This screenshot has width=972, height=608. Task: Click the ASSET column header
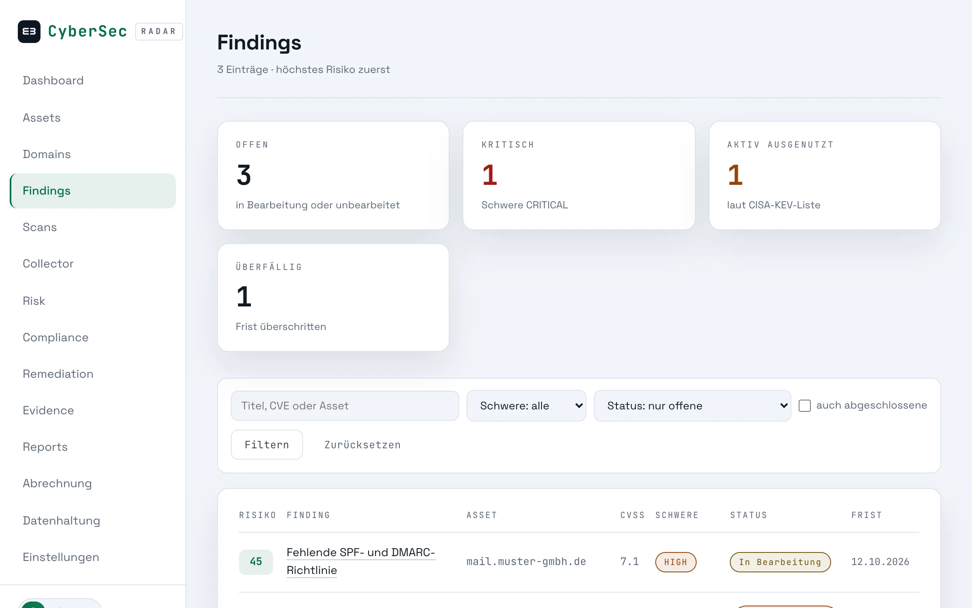(482, 515)
